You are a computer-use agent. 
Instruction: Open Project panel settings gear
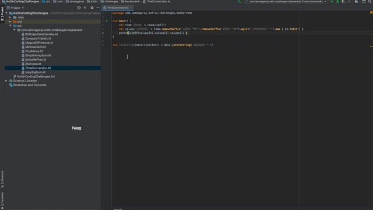[92, 8]
